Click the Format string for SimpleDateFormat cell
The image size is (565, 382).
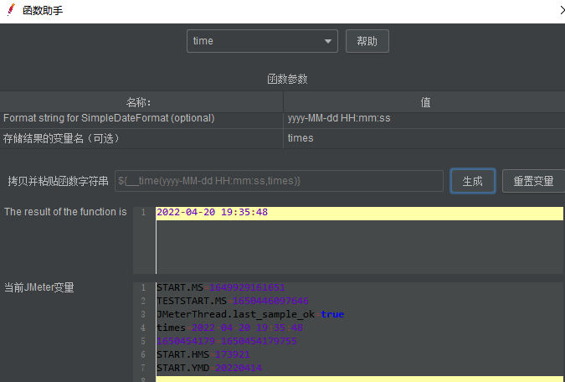(141, 119)
